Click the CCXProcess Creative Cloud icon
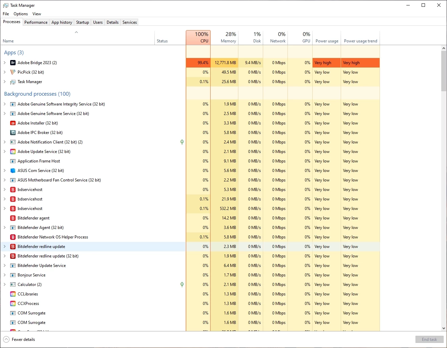The height and width of the screenshot is (348, 447). click(x=13, y=304)
